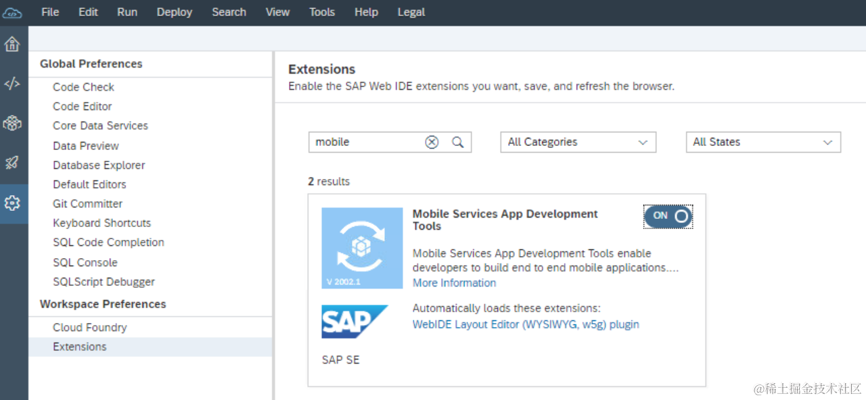Select Git Committer preferences
Screen dimensions: 866x400
tap(88, 203)
